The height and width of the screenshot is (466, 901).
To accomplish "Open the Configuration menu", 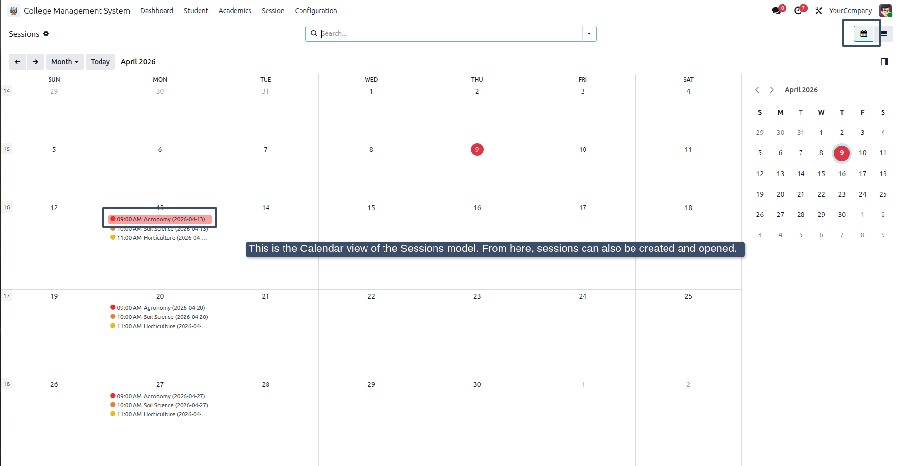I will pos(316,11).
